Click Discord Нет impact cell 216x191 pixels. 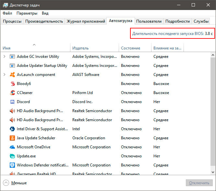pyautogui.click(x=157, y=102)
